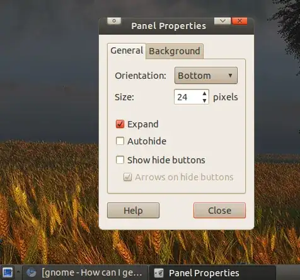Click the Size input field showing 24
The height and width of the screenshot is (280, 300).
point(188,97)
